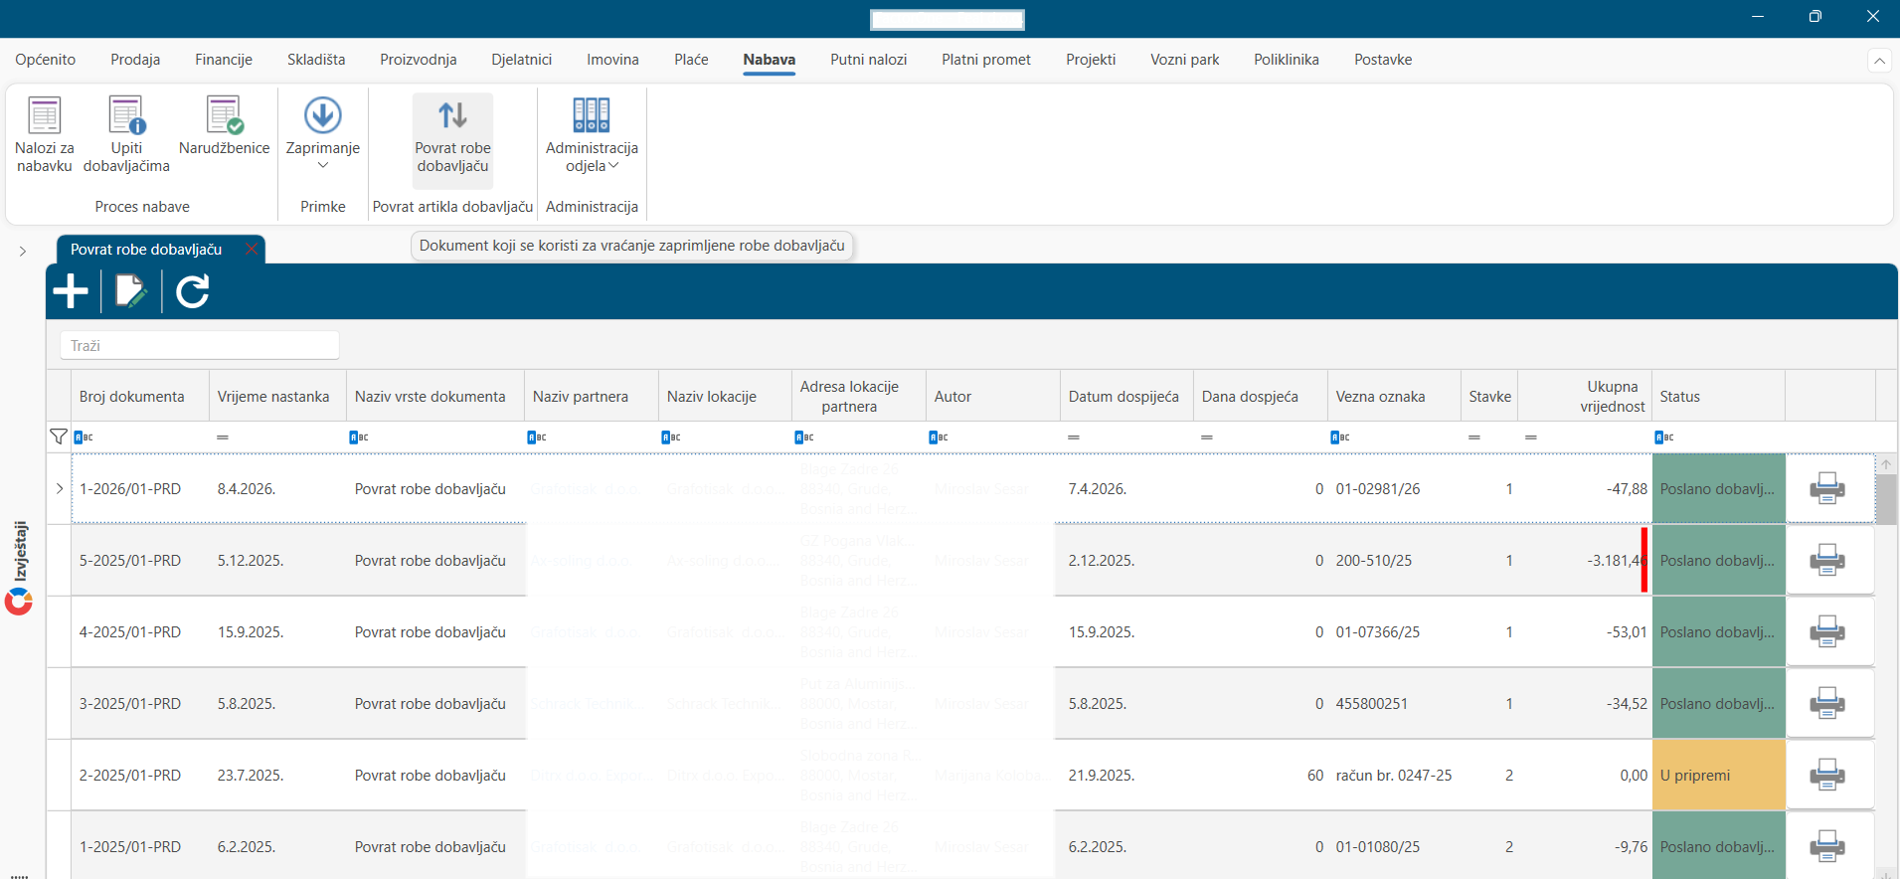Open Nalozi za nabavku
The width and height of the screenshot is (1900, 879).
pyautogui.click(x=44, y=135)
